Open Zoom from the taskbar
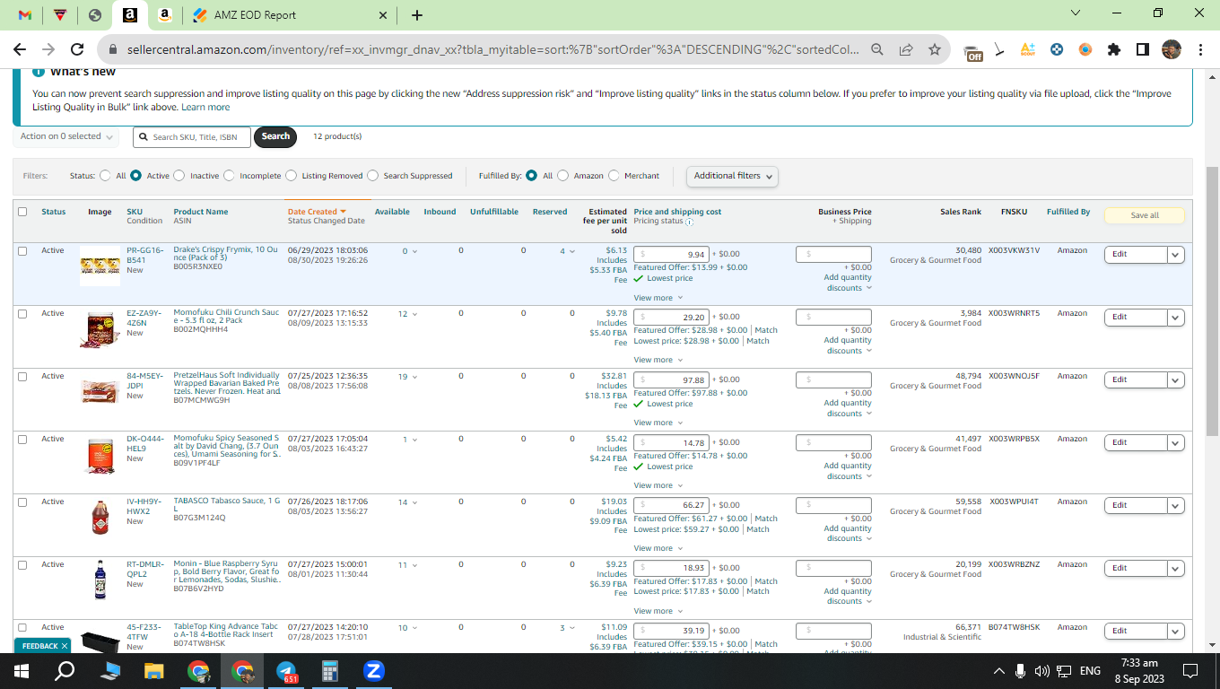 (x=374, y=670)
